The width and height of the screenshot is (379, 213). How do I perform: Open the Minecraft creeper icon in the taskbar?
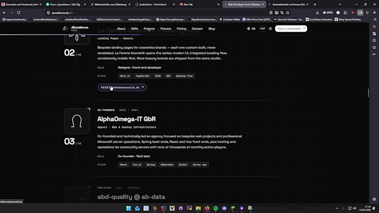pyautogui.click(x=172, y=208)
